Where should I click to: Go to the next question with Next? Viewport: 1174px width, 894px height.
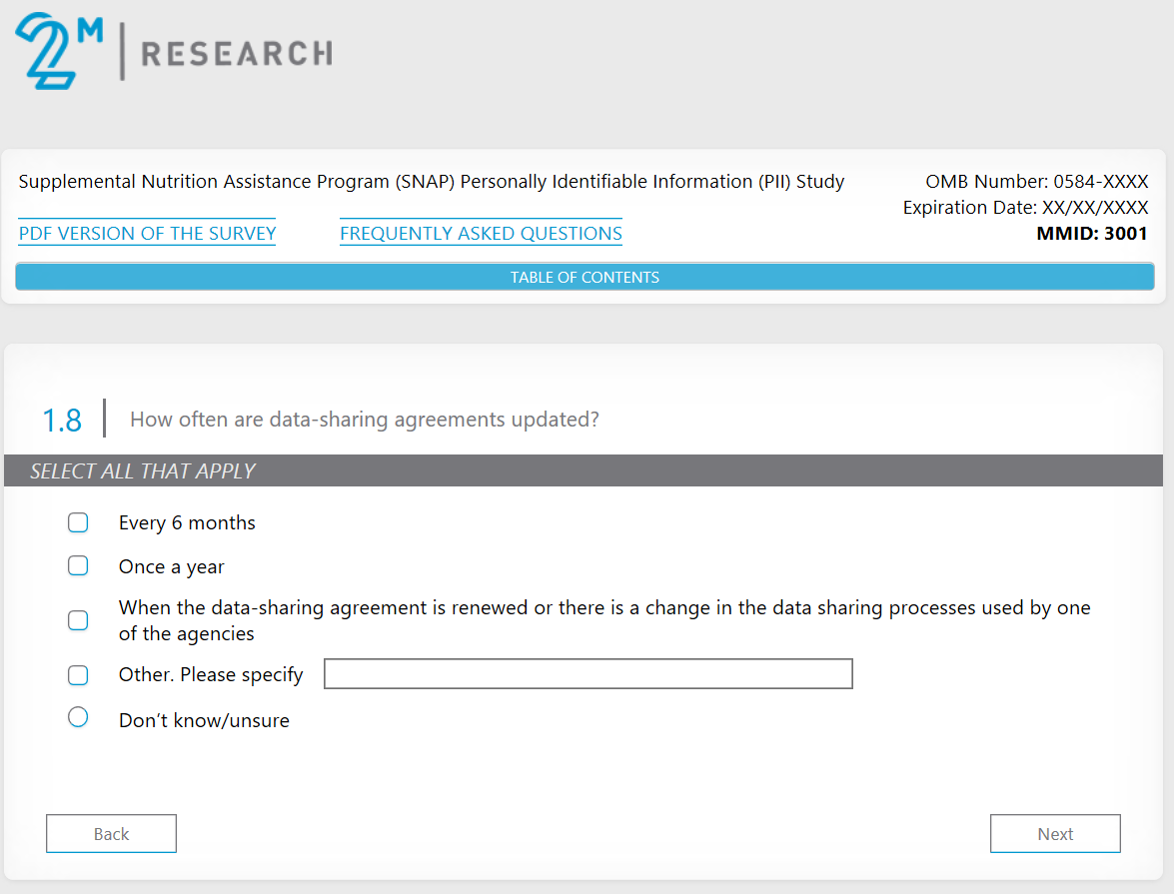(1054, 834)
